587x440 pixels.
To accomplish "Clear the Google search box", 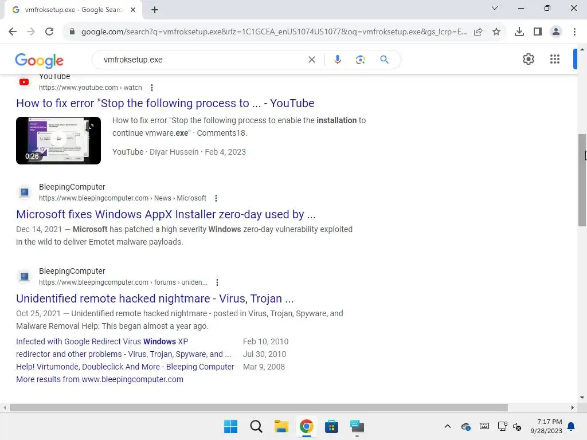I will point(311,60).
